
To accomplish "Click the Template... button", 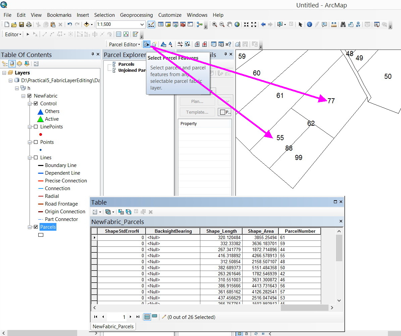I will 197,112.
